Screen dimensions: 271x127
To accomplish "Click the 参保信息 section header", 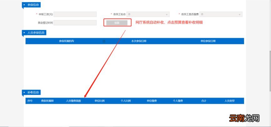I will (x=31, y=5).
